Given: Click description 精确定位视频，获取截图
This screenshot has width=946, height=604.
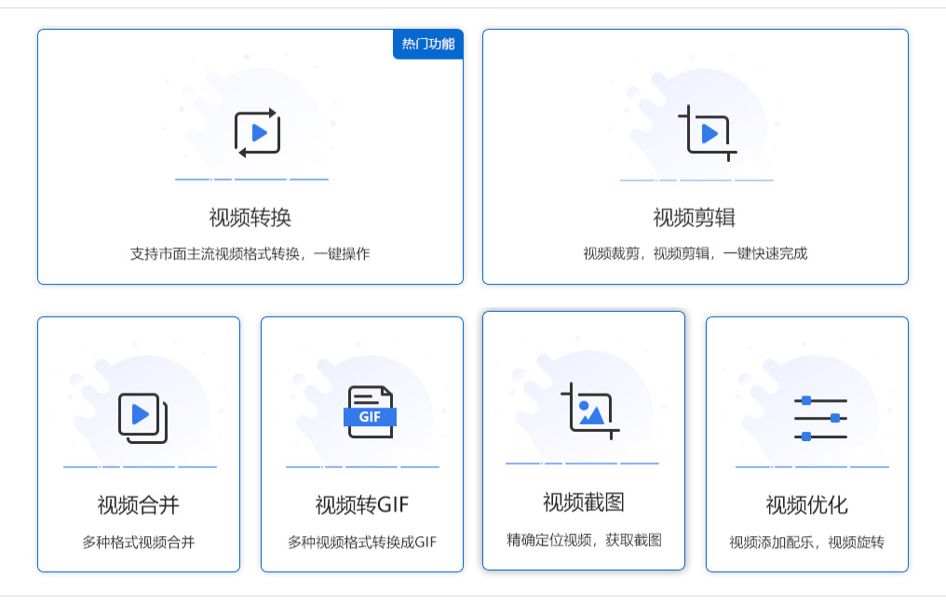Looking at the screenshot, I should pyautogui.click(x=584, y=540).
